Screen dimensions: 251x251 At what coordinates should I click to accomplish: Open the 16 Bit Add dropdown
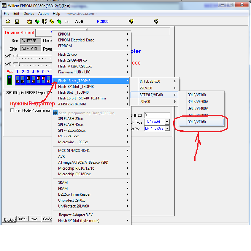(x=167, y=122)
